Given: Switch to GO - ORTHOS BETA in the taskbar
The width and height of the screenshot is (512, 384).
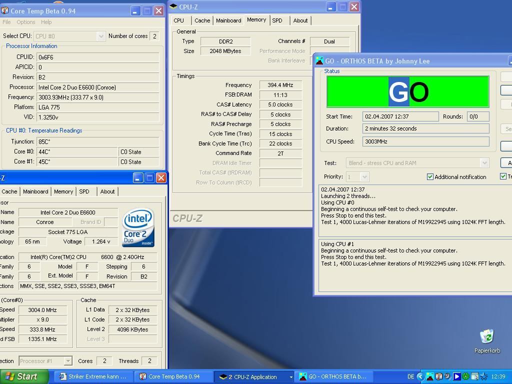Looking at the screenshot, I should [x=334, y=376].
